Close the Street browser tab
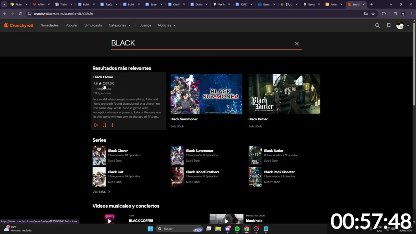The height and width of the screenshot is (234, 416). tap(162, 5)
